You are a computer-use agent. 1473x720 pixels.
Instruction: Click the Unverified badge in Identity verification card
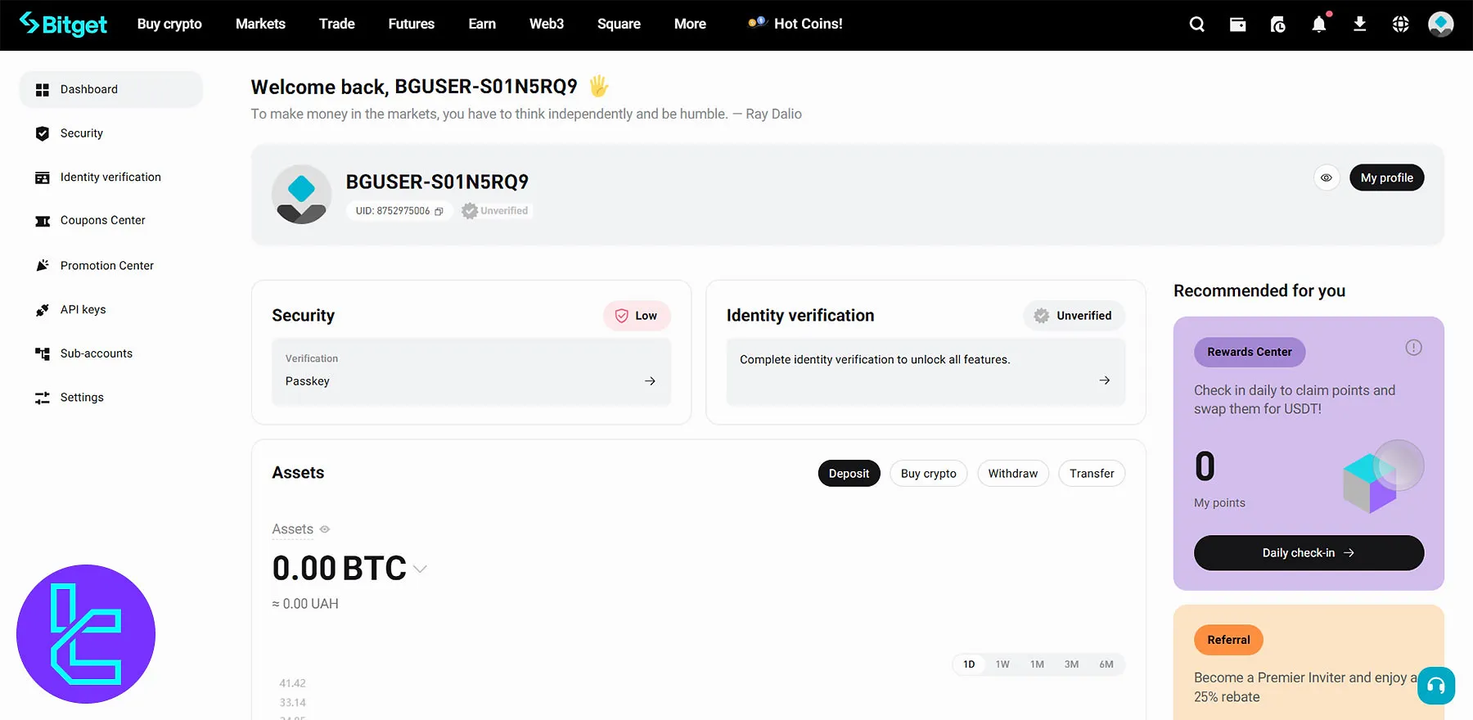[x=1074, y=316]
